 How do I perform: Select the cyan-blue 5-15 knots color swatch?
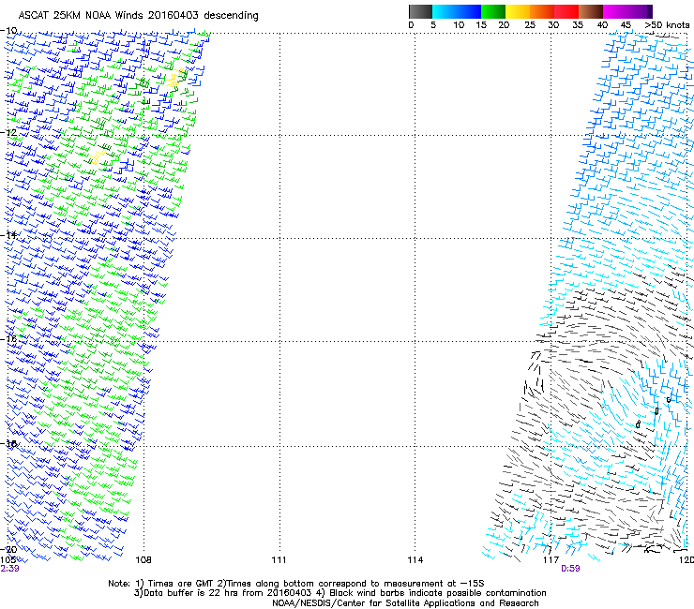[x=457, y=11]
